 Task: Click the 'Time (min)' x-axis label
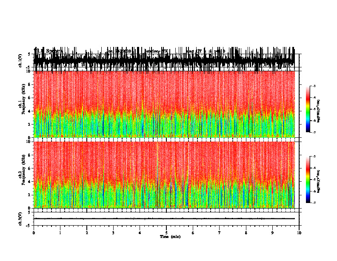click(x=170, y=237)
